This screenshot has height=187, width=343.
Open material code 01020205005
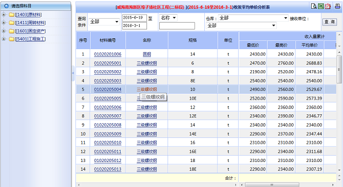108,99
